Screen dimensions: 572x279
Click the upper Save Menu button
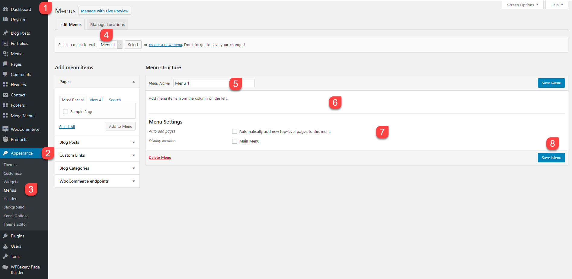tap(551, 83)
